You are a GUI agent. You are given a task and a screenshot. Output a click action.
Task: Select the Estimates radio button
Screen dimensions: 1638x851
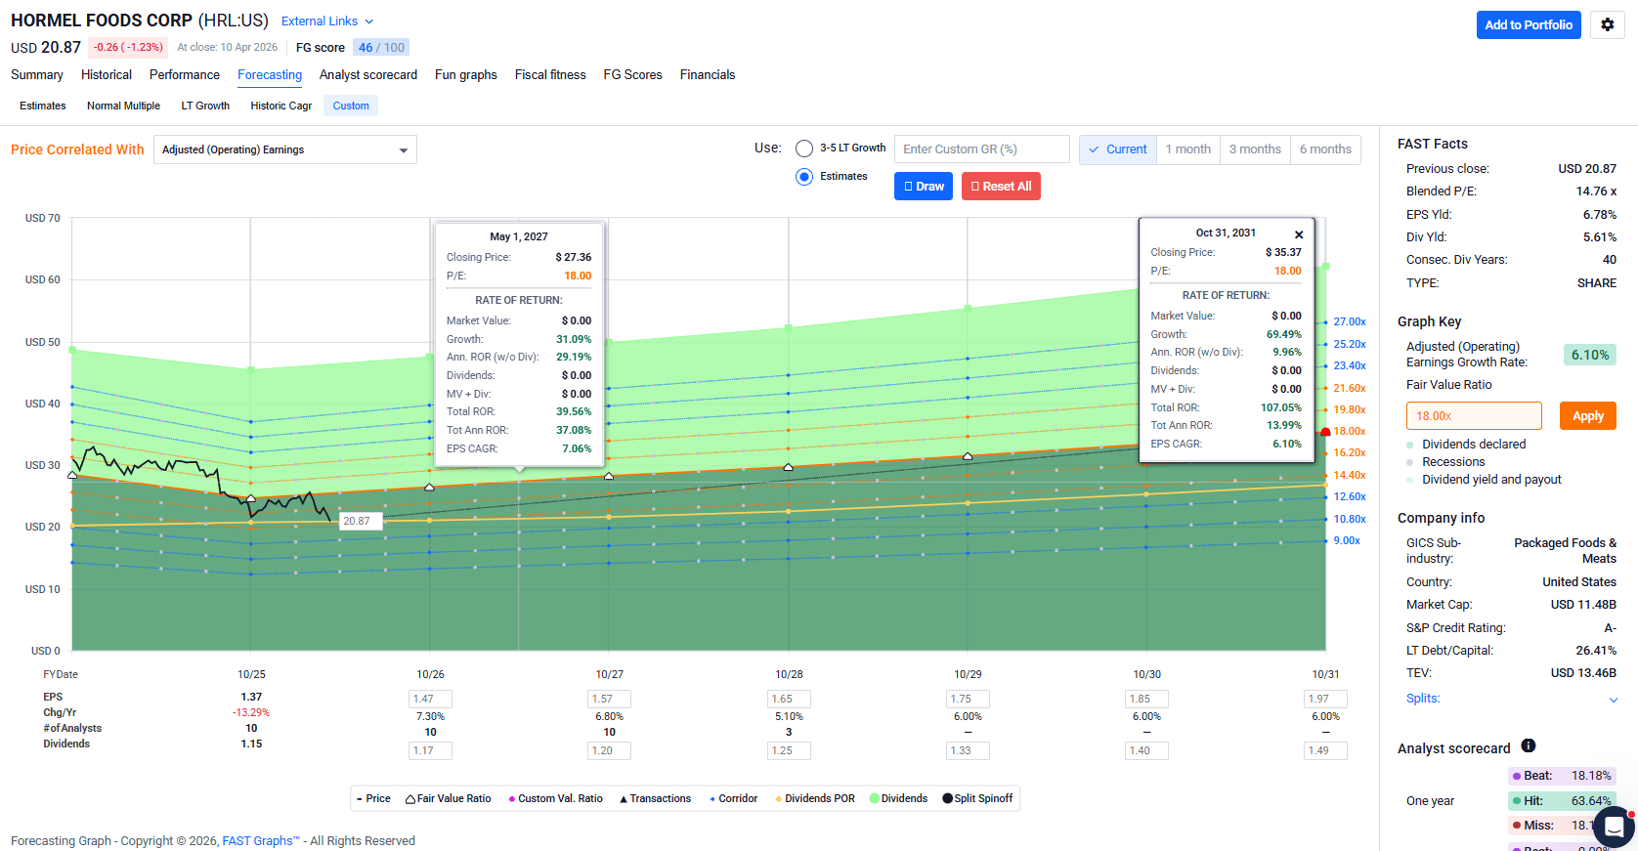(x=804, y=177)
